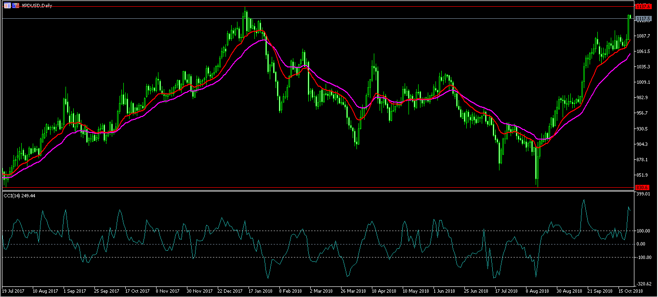Click the 982.9 price axis label

[642, 98]
